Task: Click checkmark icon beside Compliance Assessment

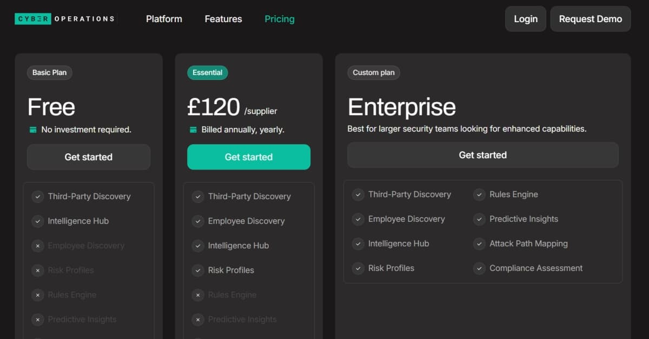Action: (479, 268)
